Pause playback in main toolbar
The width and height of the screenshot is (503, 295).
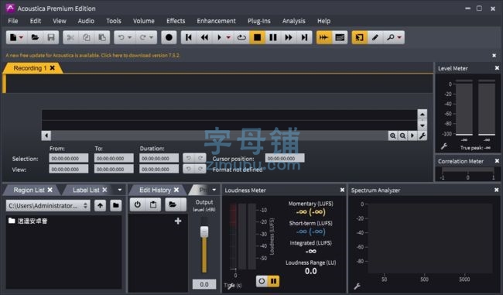click(x=273, y=38)
